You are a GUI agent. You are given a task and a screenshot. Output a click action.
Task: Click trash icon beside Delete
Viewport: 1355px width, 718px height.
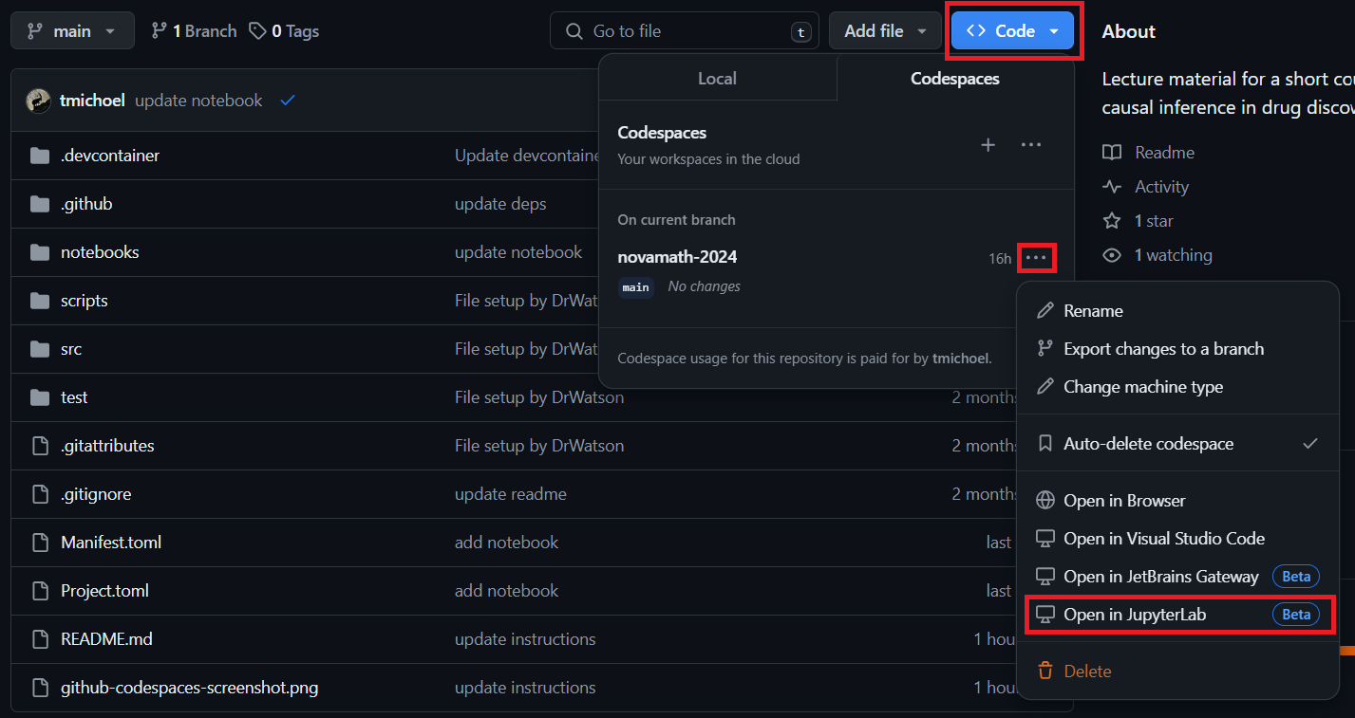tap(1045, 672)
